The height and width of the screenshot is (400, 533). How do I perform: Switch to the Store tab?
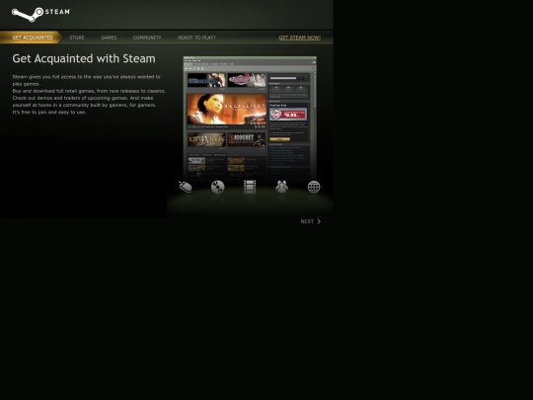(77, 38)
